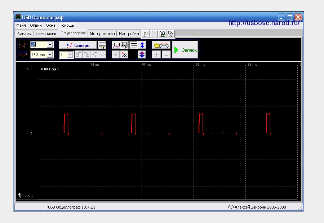Image resolution: width=324 pixels, height=223 pixels.
Task: Click the print icon in tab bar
Action: [x=170, y=34]
